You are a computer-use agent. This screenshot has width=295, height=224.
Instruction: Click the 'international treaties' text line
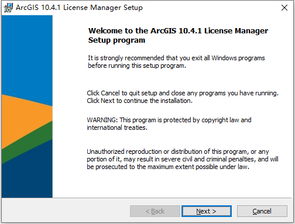117,127
